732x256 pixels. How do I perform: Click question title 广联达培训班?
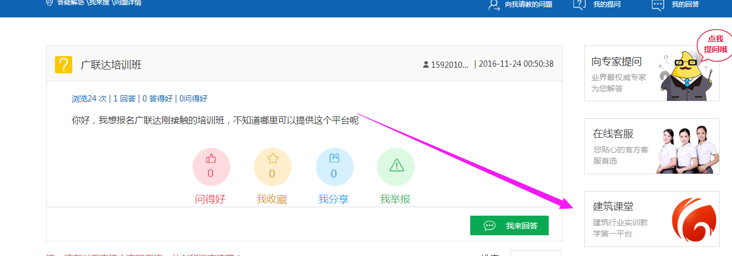tap(111, 64)
